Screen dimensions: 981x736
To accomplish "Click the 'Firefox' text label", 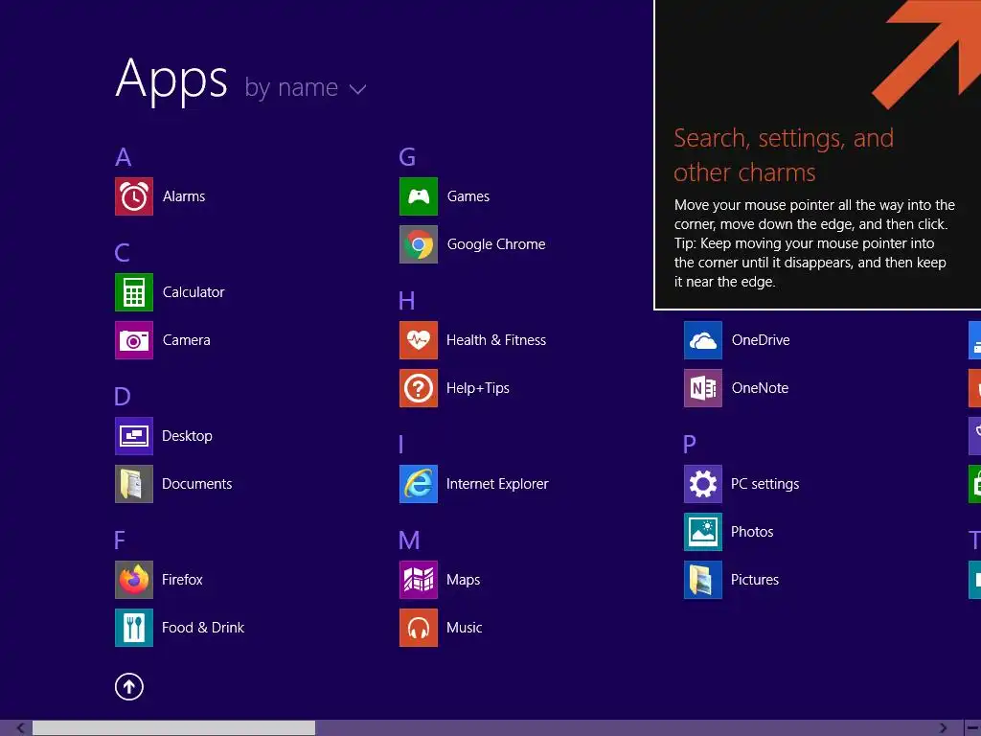I will pos(182,580).
